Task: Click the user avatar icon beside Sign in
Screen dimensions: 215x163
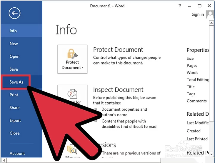Action: [210, 14]
